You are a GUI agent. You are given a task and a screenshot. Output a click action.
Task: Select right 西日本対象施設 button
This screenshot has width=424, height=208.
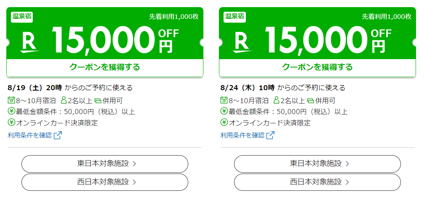[317, 182]
